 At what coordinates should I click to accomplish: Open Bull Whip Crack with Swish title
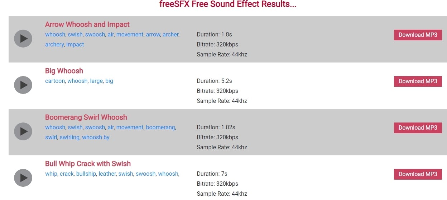click(x=88, y=164)
